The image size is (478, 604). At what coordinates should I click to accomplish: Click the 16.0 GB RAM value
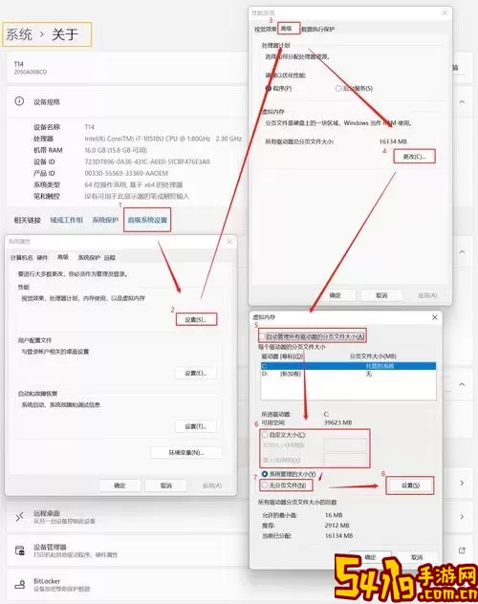[x=116, y=150]
